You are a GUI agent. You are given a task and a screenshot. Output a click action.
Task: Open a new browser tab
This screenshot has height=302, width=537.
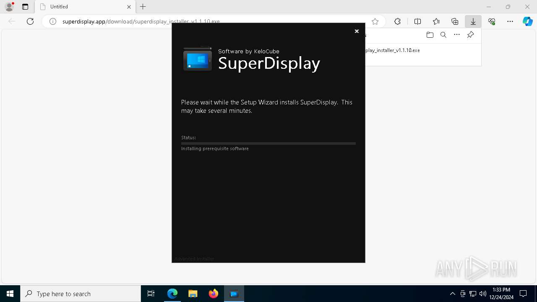[143, 7]
